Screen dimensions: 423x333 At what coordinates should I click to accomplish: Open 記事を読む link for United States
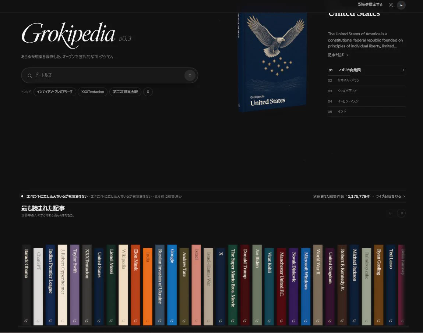point(338,55)
